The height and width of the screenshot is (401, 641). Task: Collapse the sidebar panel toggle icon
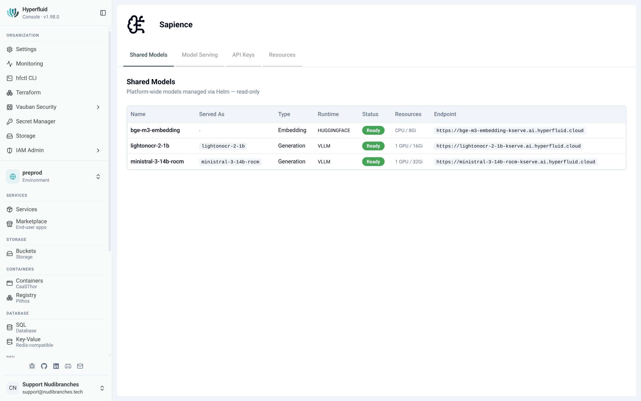[103, 13]
